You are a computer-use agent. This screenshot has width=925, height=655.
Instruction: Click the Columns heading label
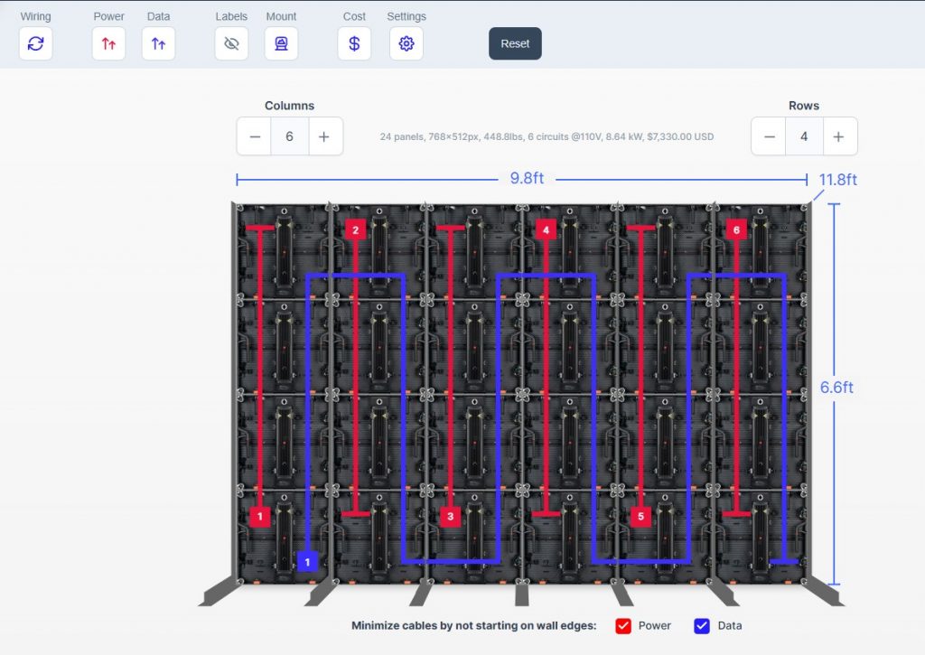pyautogui.click(x=289, y=106)
